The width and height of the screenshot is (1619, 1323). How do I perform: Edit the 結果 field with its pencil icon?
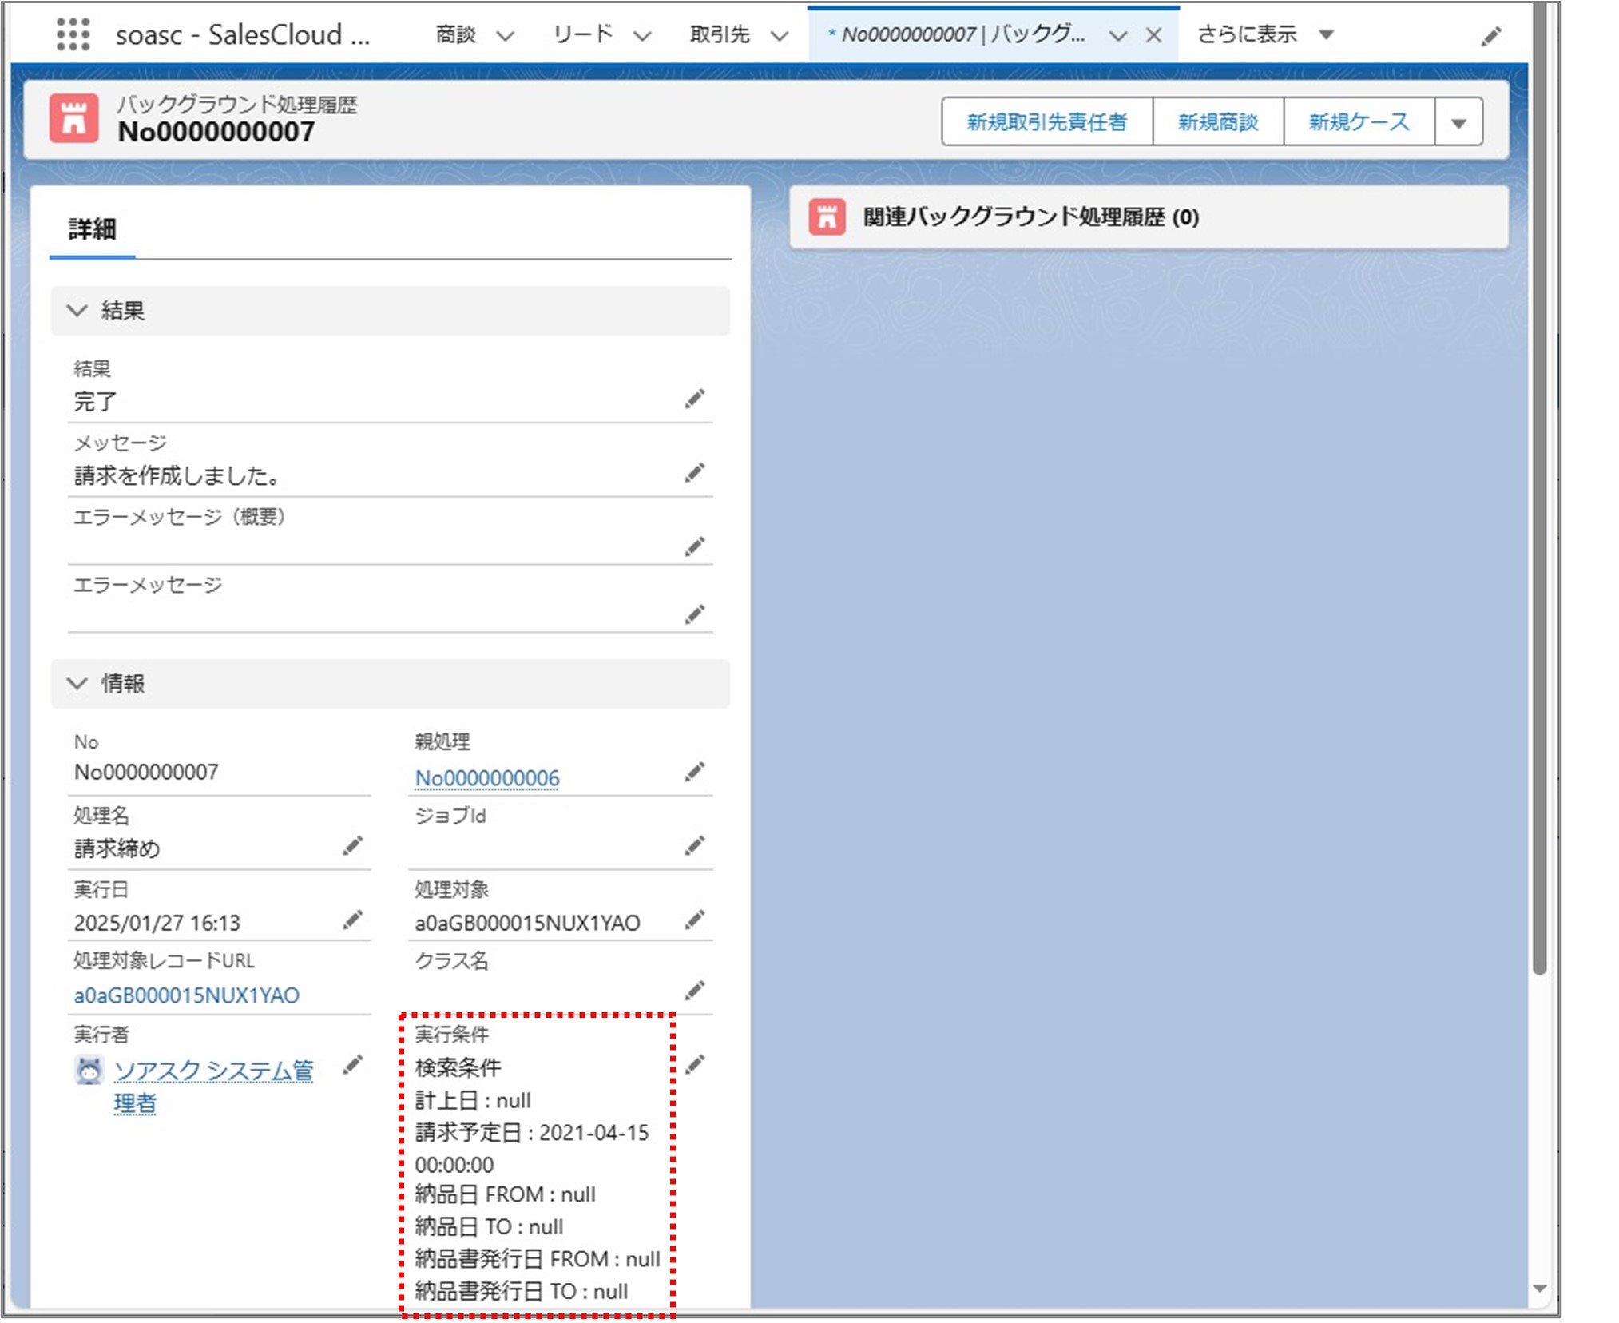pyautogui.click(x=694, y=399)
